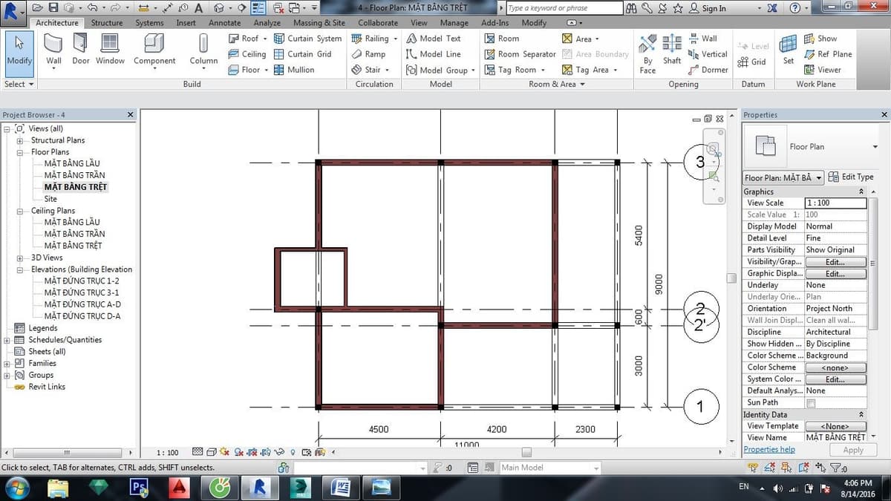Screen dimensions: 891x501
Task: Click the Color Scheme none button
Action: tap(835, 367)
